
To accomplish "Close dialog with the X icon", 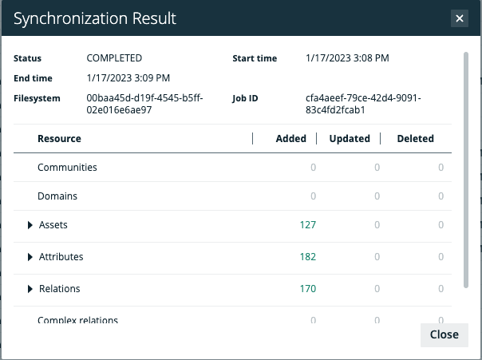I will pyautogui.click(x=459, y=18).
